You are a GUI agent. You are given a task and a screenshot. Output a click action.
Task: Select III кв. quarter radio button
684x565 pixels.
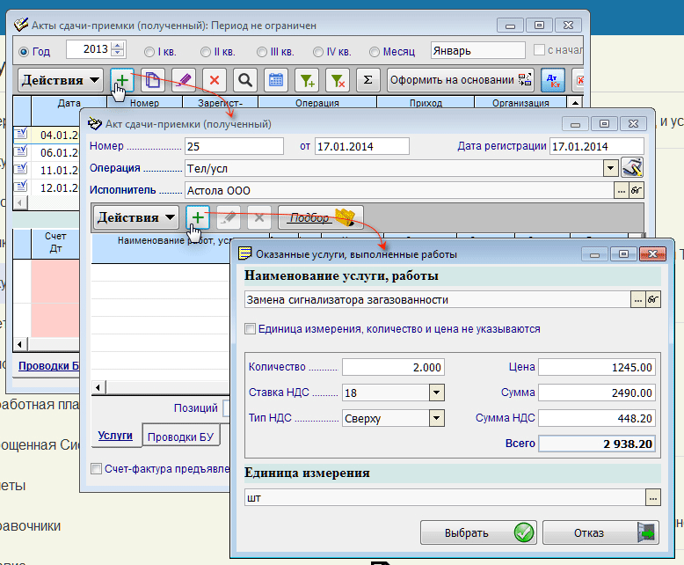point(262,52)
